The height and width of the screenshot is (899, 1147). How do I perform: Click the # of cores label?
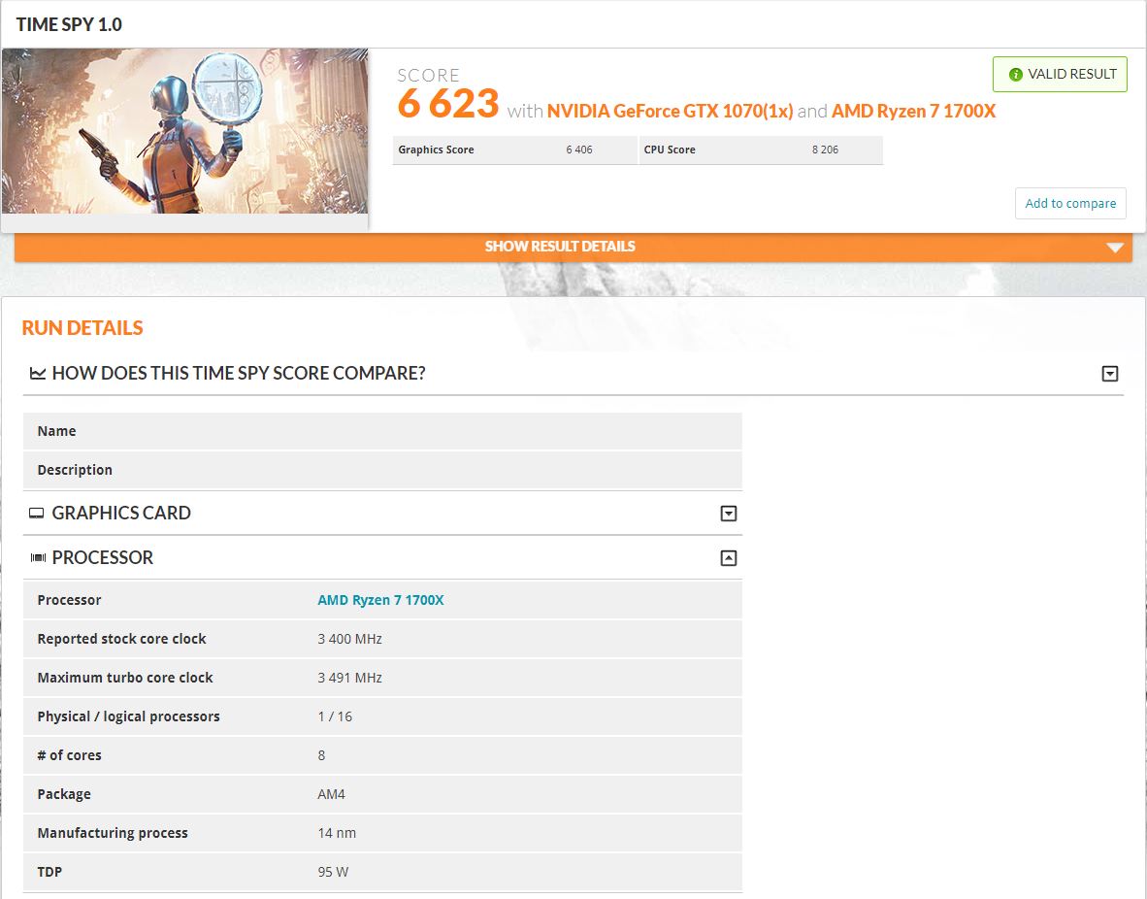coord(70,755)
